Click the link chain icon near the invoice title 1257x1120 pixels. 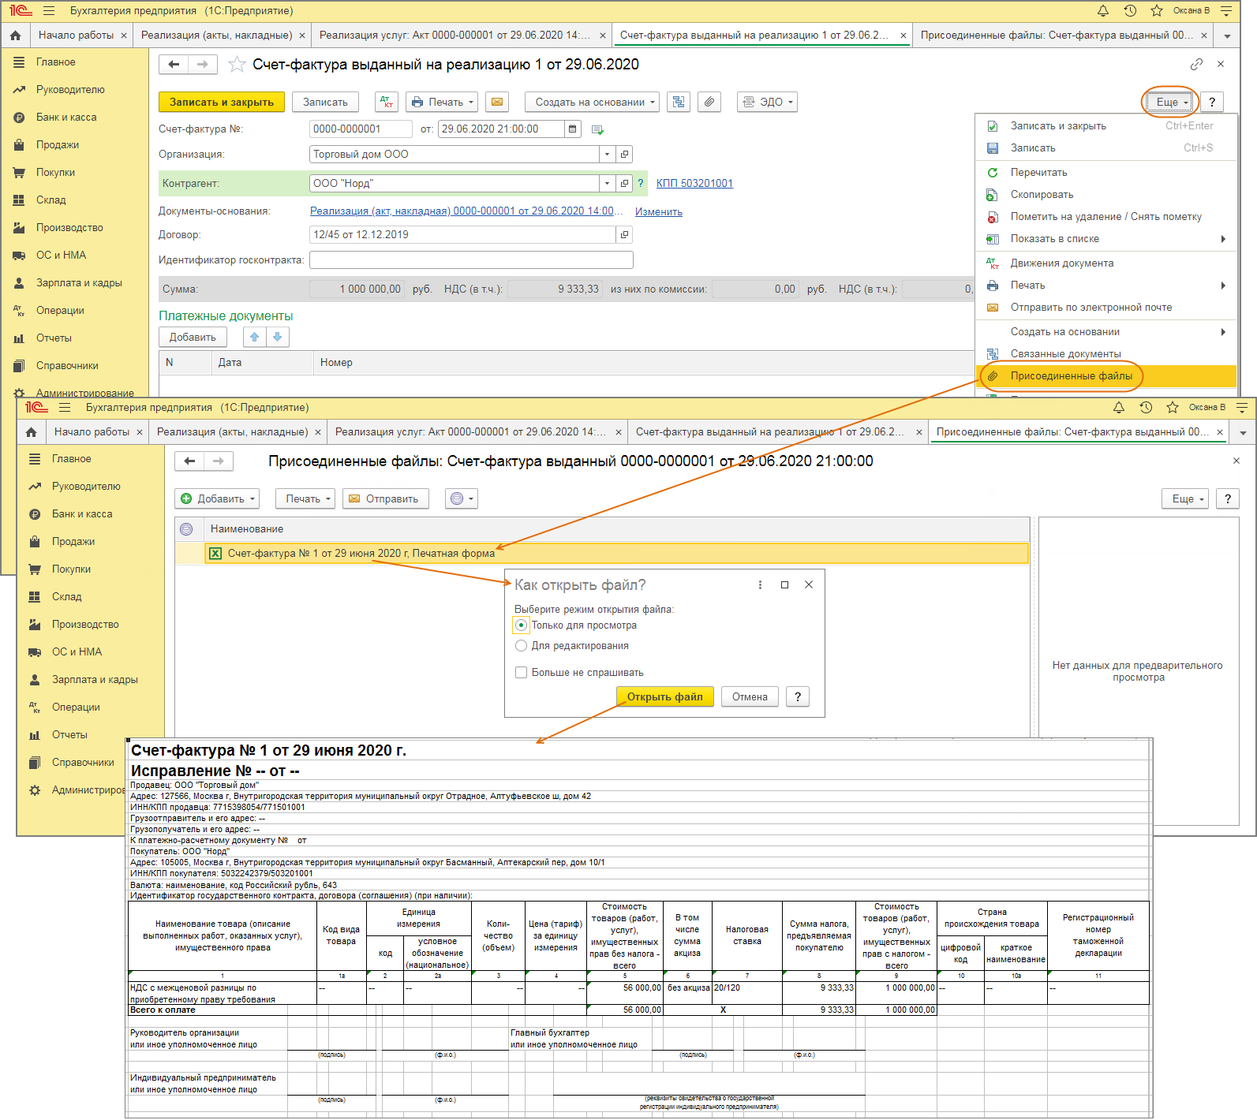tap(1196, 64)
